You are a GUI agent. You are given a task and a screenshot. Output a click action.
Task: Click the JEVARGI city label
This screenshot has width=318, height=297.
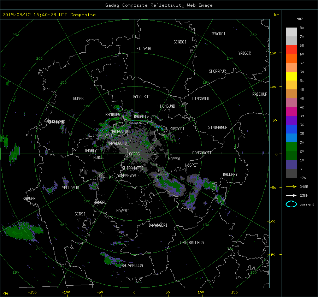pyautogui.click(x=218, y=34)
